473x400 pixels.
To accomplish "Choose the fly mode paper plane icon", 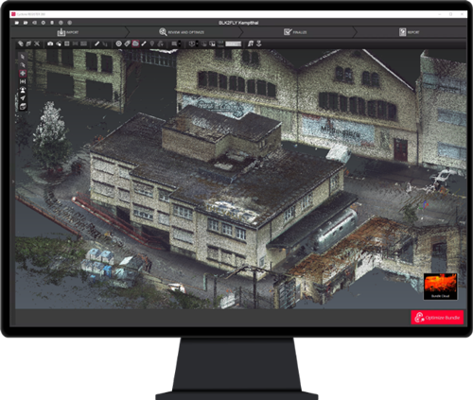I will click(23, 98).
